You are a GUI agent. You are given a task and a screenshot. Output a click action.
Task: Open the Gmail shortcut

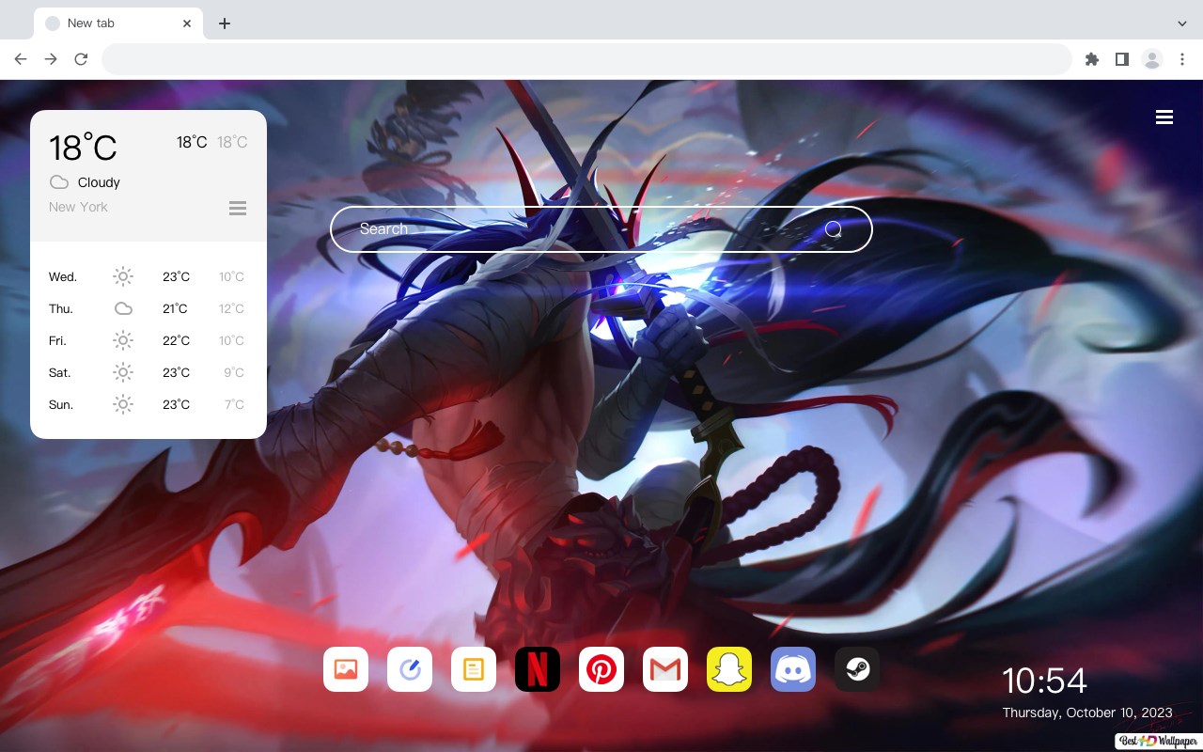[x=665, y=669]
